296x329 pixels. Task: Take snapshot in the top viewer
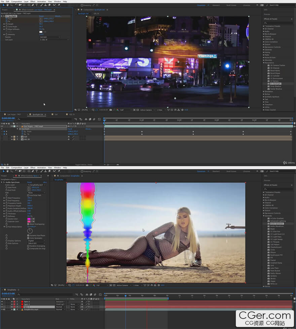(x=111, y=110)
